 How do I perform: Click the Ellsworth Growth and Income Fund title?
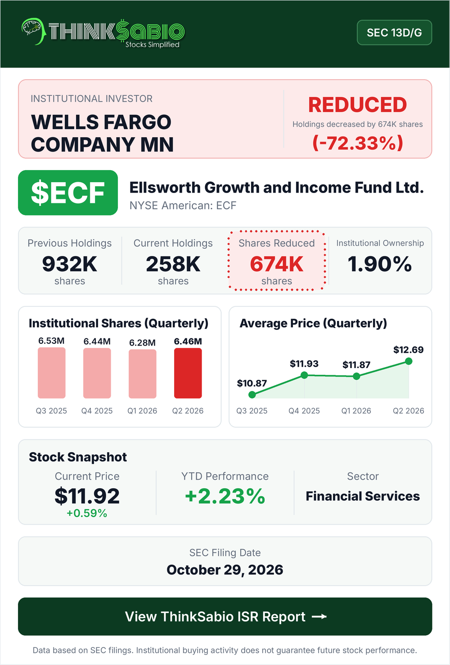[x=276, y=187]
